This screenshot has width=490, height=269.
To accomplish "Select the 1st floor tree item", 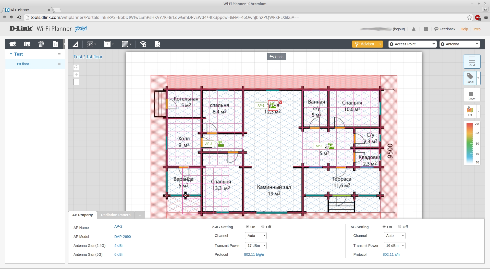I will [x=23, y=64].
